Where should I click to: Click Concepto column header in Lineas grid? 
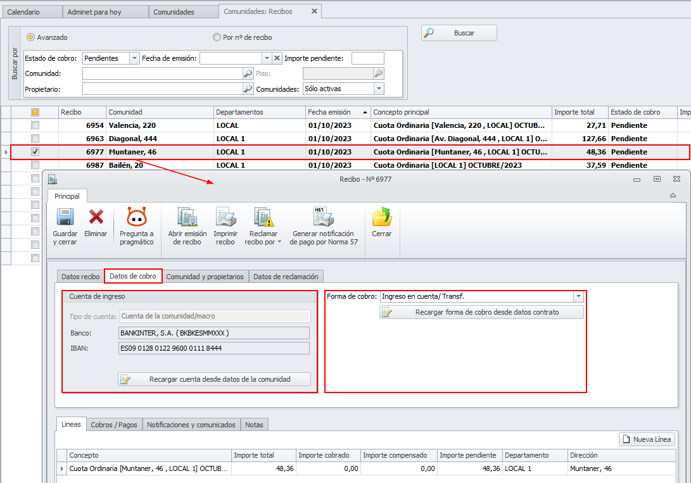(149, 455)
